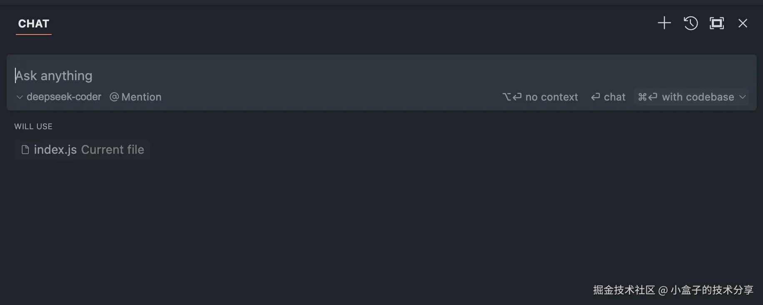Viewport: 763px width, 305px height.
Task: Click the Mention label
Action: pyautogui.click(x=141, y=97)
